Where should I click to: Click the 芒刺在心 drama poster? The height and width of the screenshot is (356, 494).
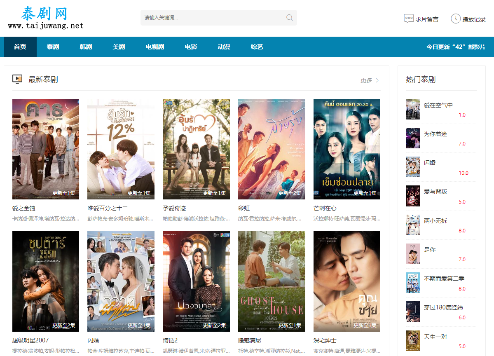coord(347,149)
